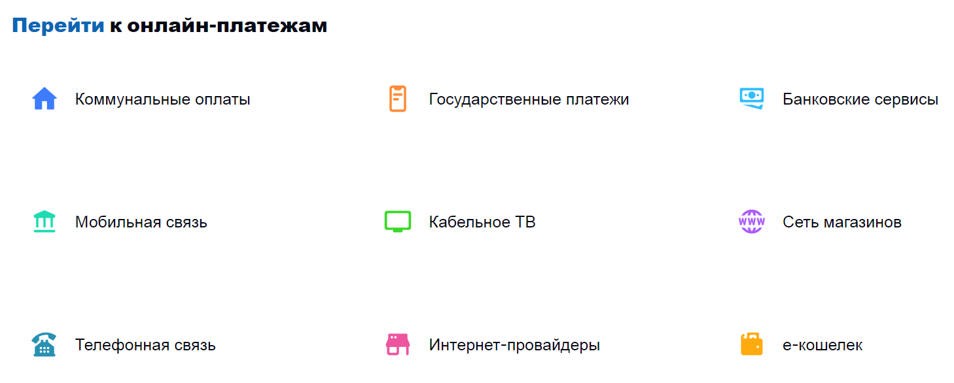Click the heading text к онлайн-платежам
The width and height of the screenshot is (954, 383).
[218, 25]
